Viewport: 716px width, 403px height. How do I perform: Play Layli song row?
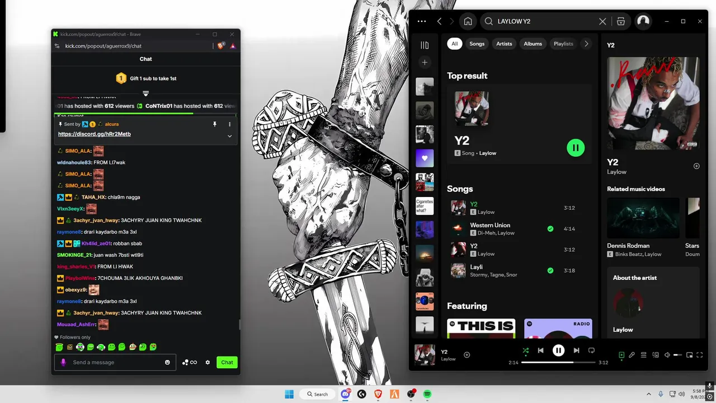[x=519, y=270]
